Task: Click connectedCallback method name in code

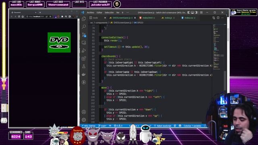Action: click(112, 37)
